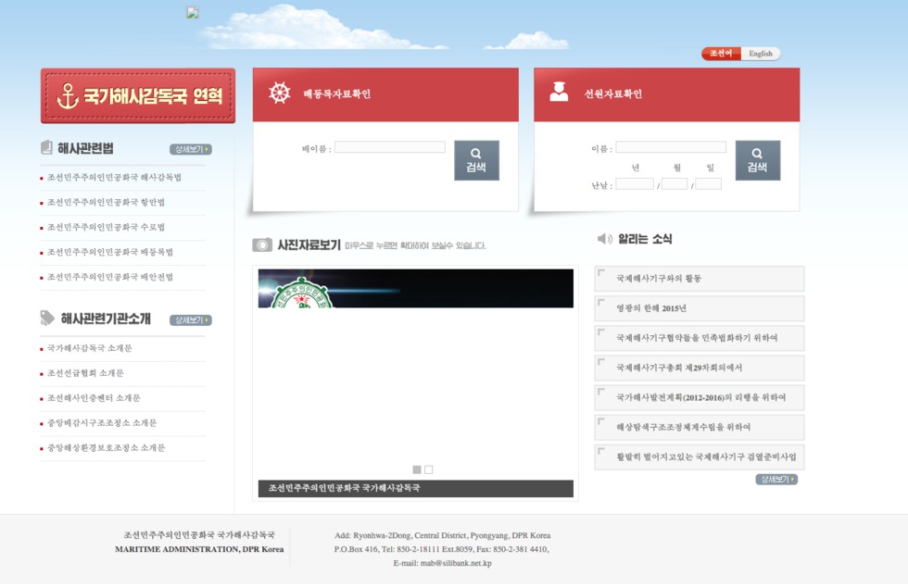Viewport: 908px width, 588px height.
Task: Click the 배등록자료확인 panel header
Action: coord(385,94)
